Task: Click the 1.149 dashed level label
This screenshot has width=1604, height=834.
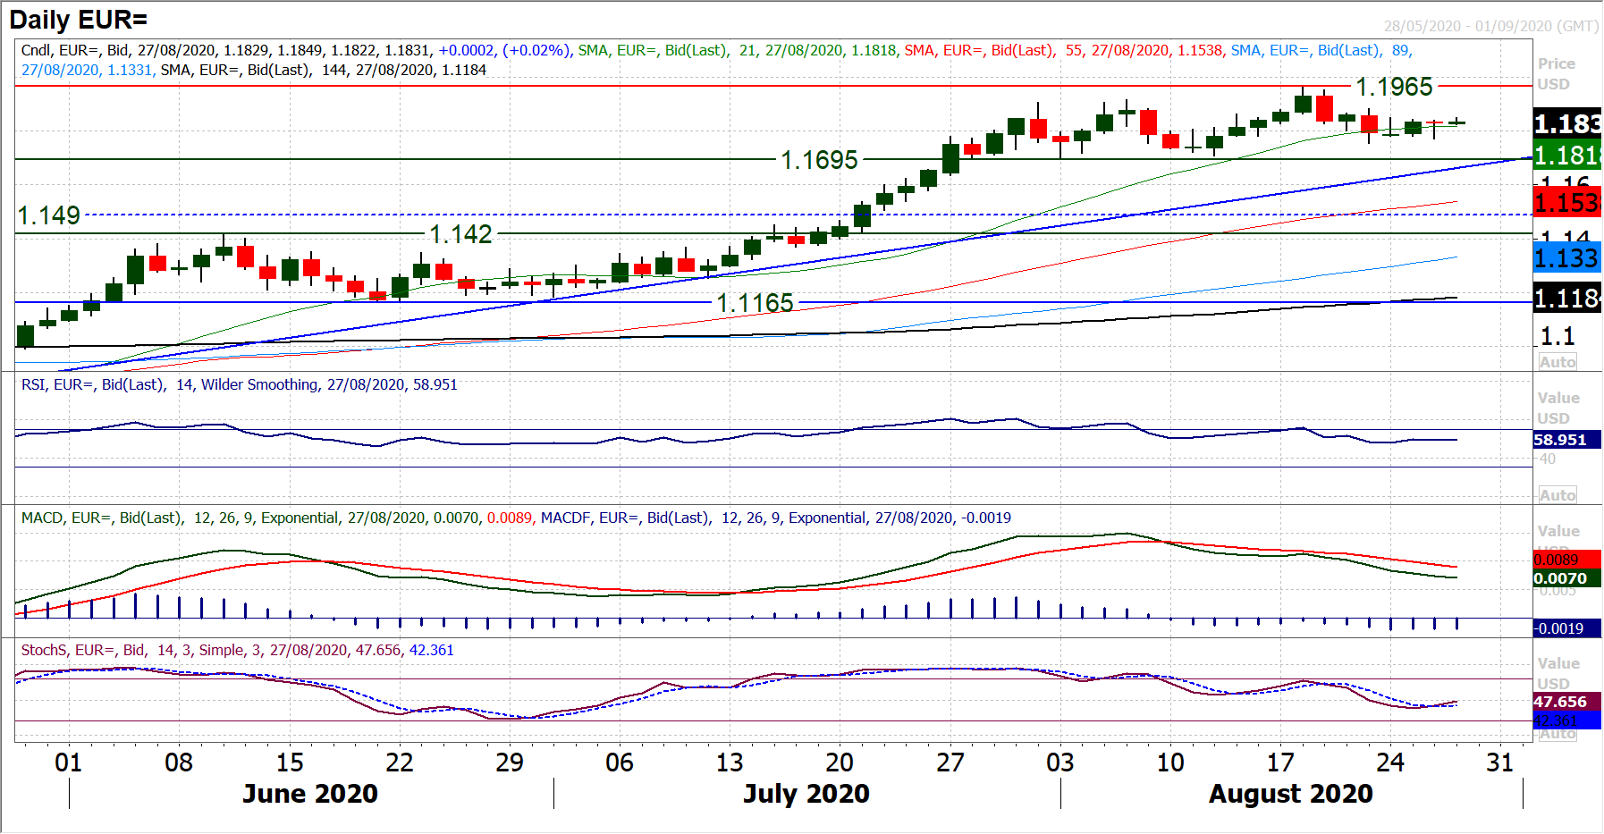Action: pyautogui.click(x=49, y=215)
